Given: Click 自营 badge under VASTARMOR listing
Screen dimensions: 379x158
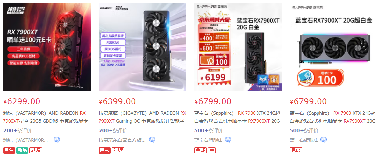Looking at the screenshot, I should [x=9, y=150].
